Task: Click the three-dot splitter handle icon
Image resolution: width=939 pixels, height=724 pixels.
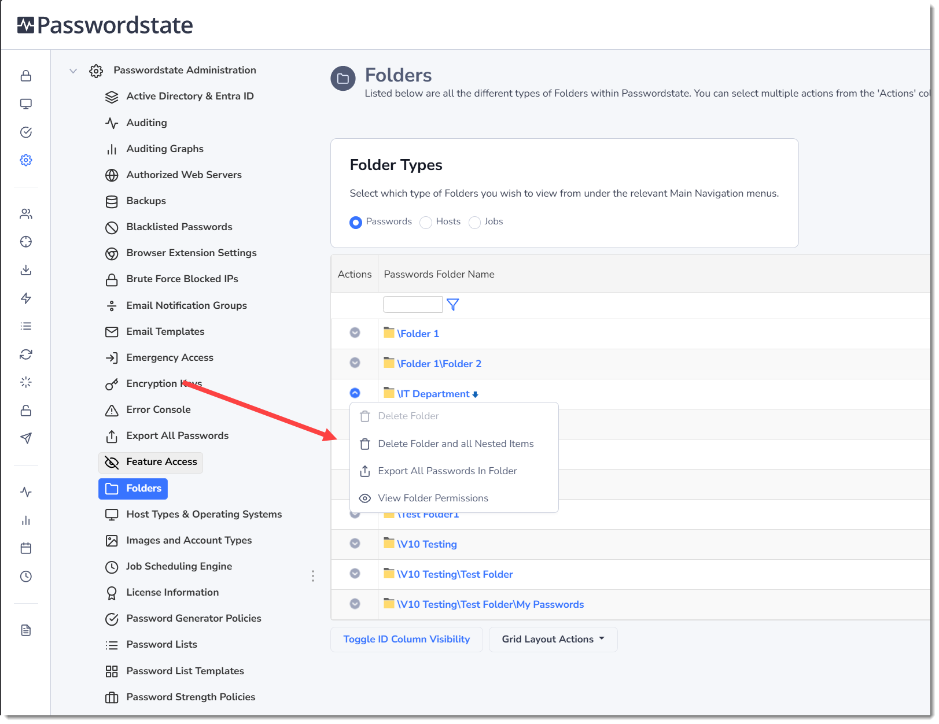Action: coord(313,576)
